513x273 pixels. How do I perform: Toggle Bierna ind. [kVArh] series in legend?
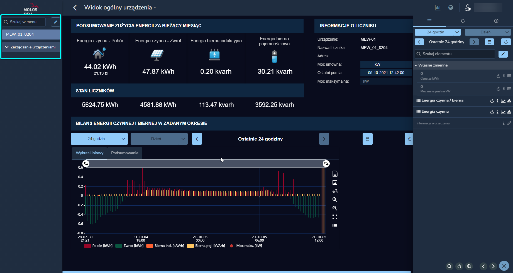point(165,246)
